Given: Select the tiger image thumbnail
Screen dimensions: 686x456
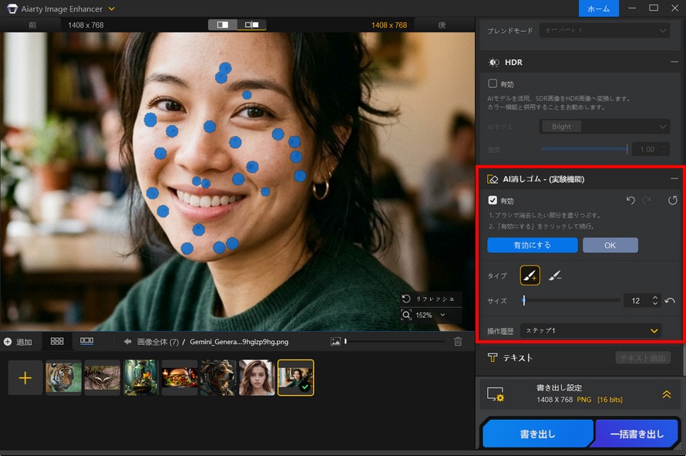Looking at the screenshot, I should (64, 377).
